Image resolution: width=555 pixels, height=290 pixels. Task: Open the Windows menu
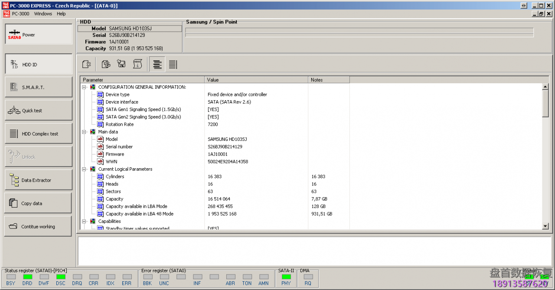[43, 14]
